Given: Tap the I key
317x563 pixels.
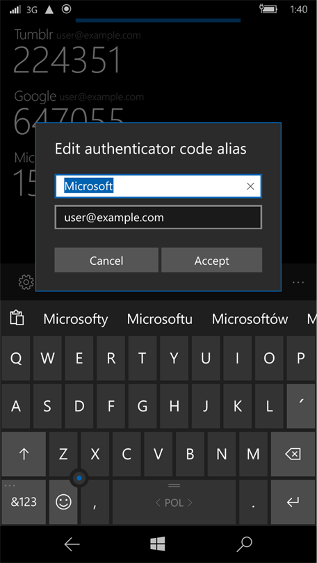Looking at the screenshot, I should pyautogui.click(x=237, y=358).
